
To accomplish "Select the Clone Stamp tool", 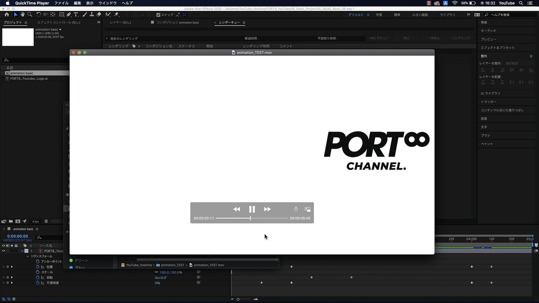I will click(x=92, y=14).
